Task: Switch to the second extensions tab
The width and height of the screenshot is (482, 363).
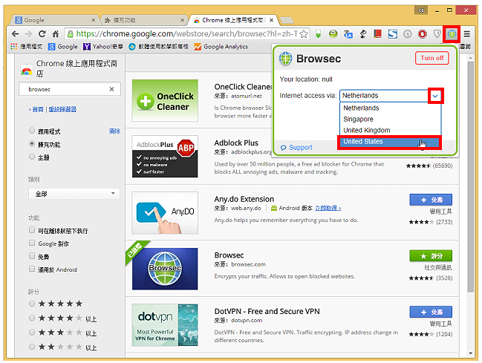Action: [x=145, y=20]
